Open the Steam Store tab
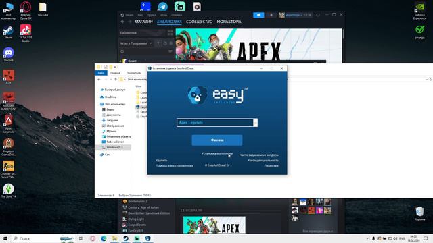 point(143,22)
